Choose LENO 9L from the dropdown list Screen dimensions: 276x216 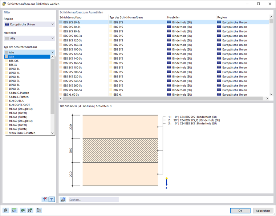(27, 89)
